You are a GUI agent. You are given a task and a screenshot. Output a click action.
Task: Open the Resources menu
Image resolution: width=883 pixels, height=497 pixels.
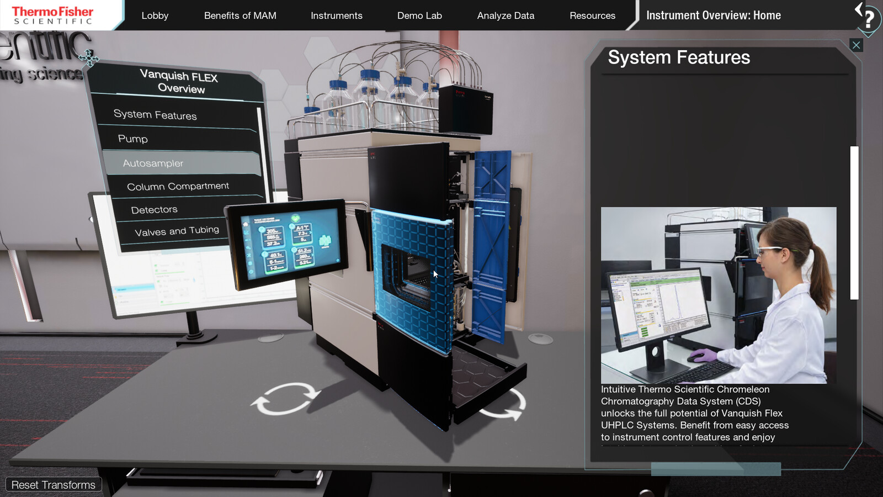point(592,15)
